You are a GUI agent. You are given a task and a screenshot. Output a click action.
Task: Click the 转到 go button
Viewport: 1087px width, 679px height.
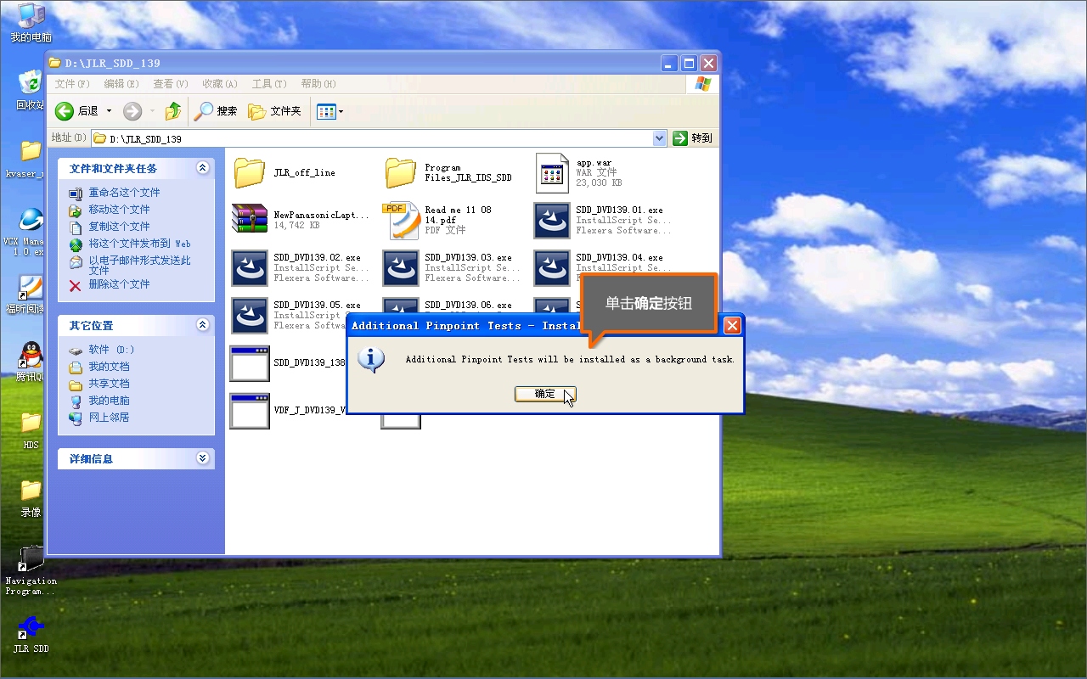tap(693, 138)
